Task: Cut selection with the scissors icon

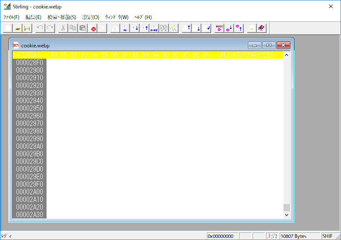Action: [63, 28]
